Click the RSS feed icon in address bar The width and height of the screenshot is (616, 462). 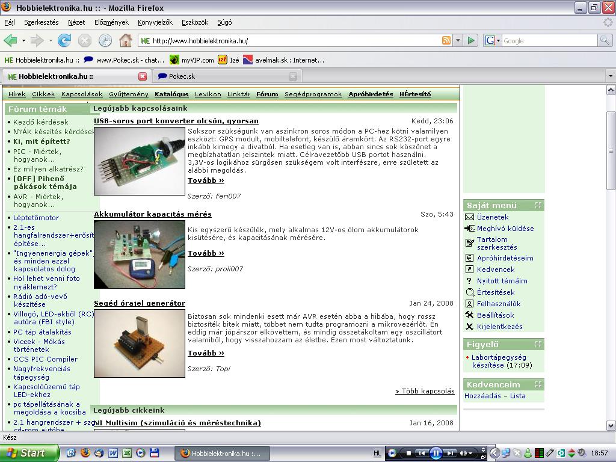pos(446,40)
